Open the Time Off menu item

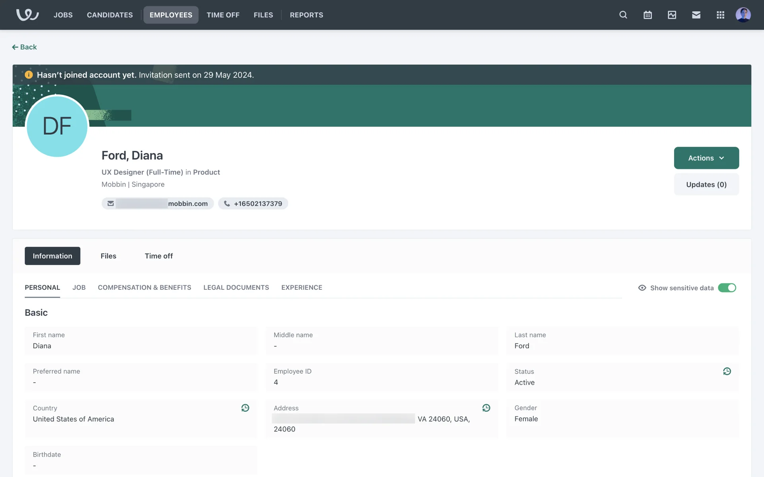[x=223, y=15]
